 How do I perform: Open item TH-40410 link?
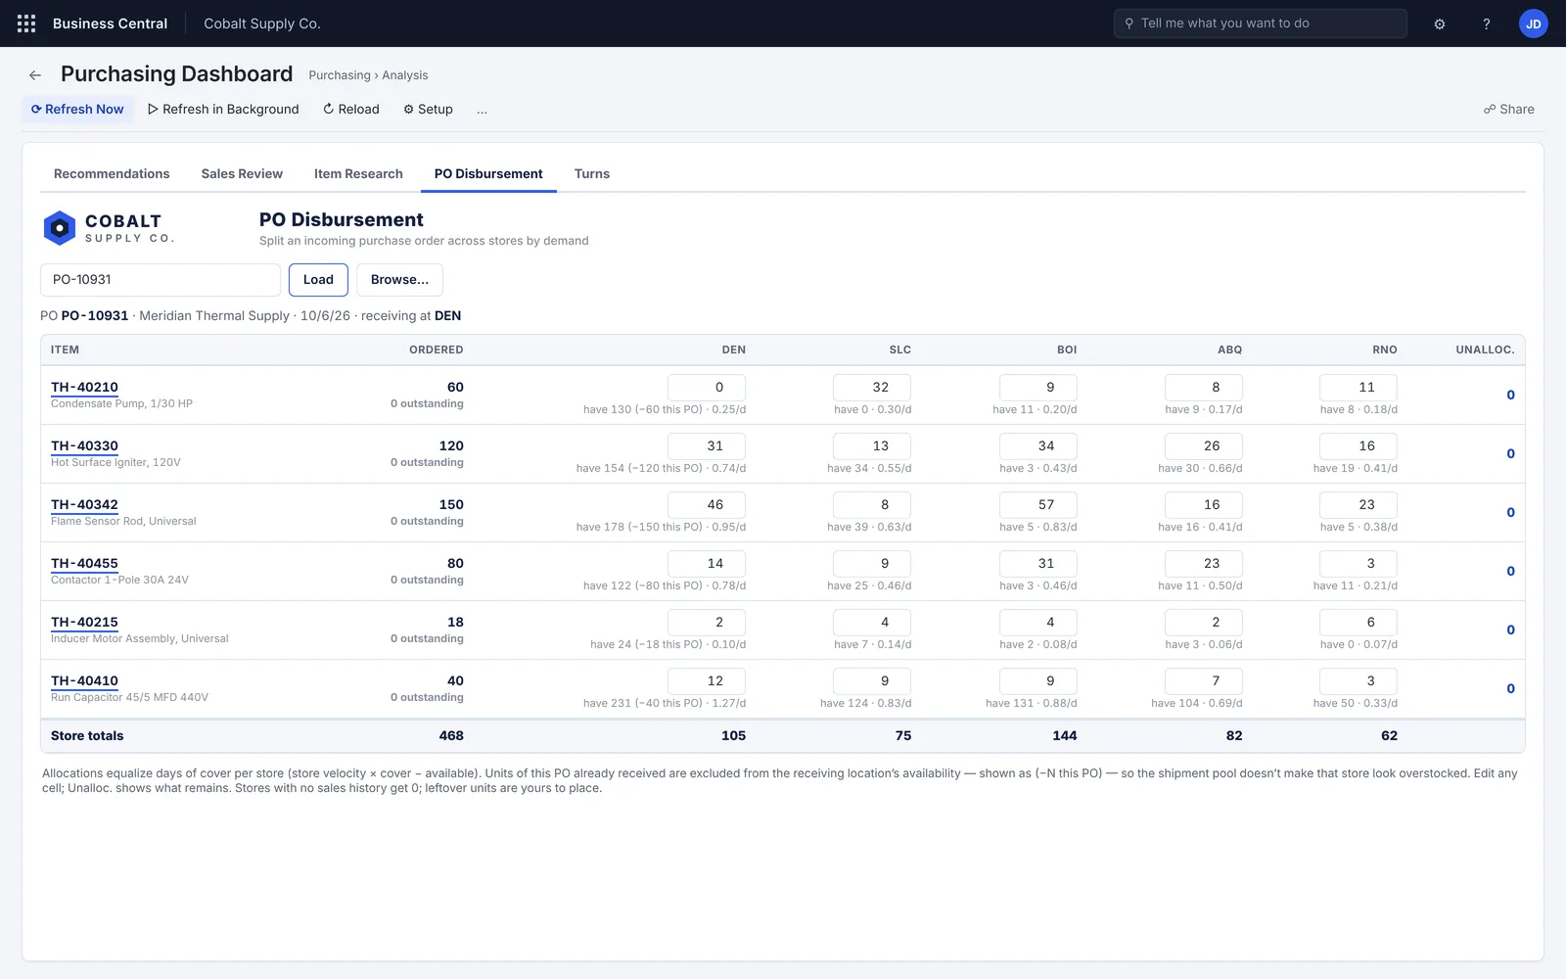click(84, 681)
